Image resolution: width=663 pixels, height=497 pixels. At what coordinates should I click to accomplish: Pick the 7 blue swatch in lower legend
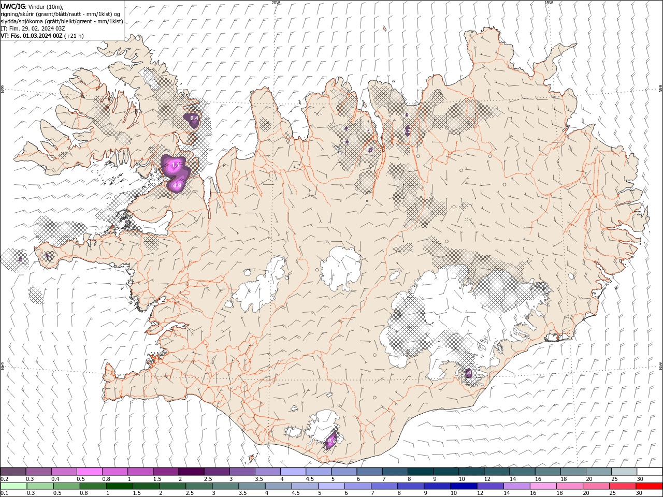pyautogui.click(x=383, y=486)
